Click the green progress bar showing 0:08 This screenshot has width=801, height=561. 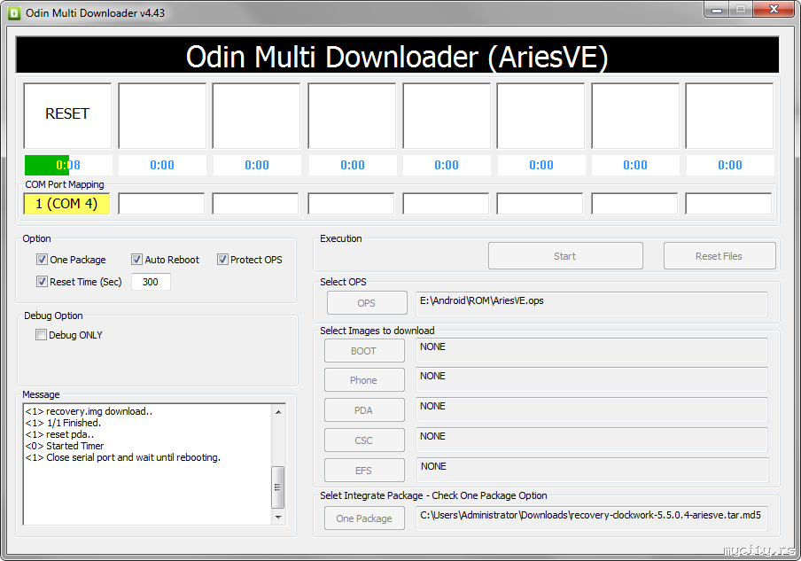pos(68,165)
